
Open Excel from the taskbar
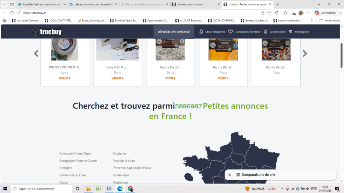(99, 189)
